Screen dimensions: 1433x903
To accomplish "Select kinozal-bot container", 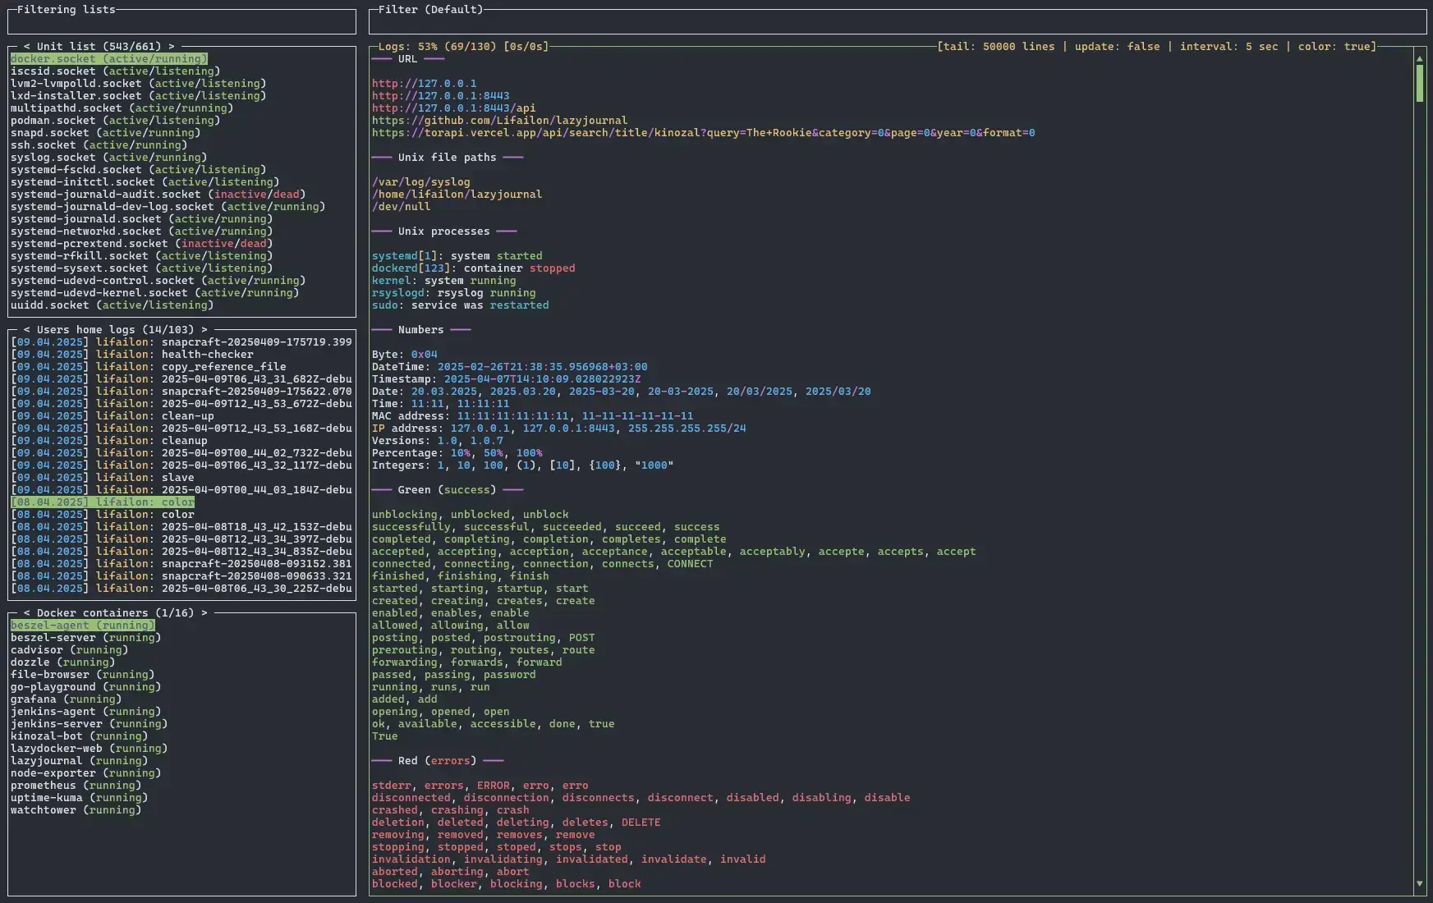I will 80,736.
